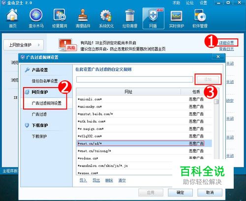Open 设置 in the title bar
The width and height of the screenshot is (246, 201).
tap(203, 3)
